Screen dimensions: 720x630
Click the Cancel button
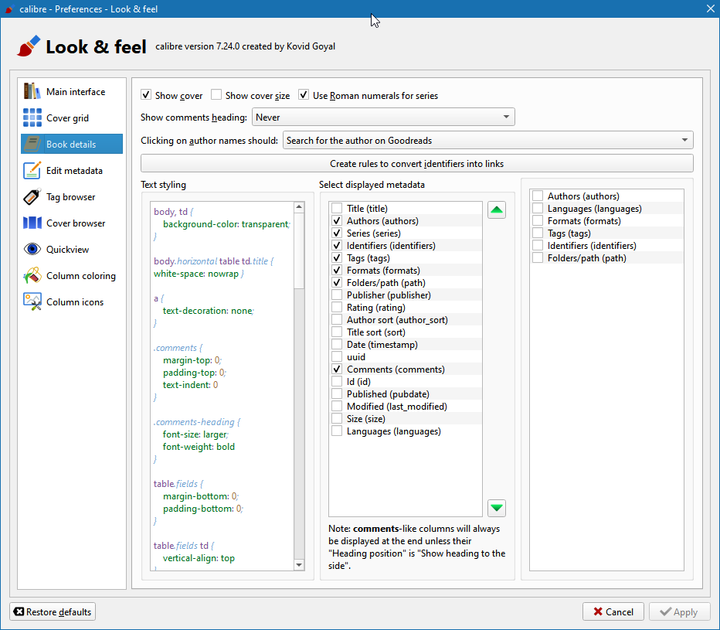(613, 611)
